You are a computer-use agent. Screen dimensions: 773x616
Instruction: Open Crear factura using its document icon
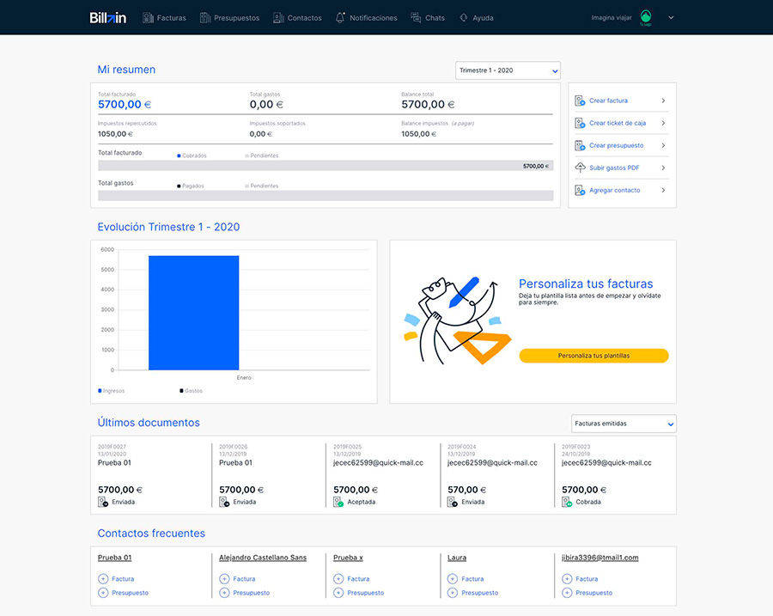click(x=579, y=101)
